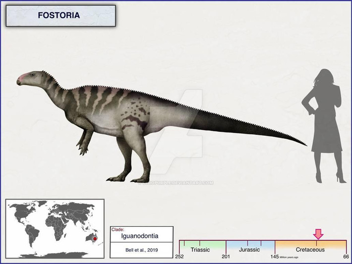The image size is (352, 264).
Task: Select the orange Cretaceous period segment
Action: click(310, 246)
